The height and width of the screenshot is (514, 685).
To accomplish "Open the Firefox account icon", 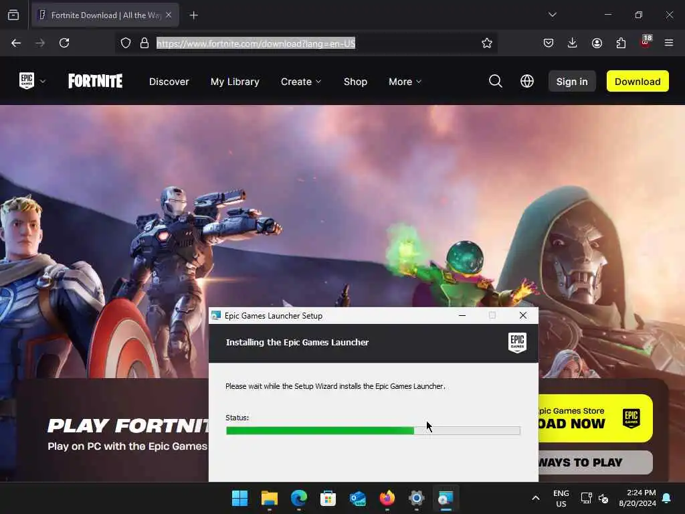I will 597,43.
